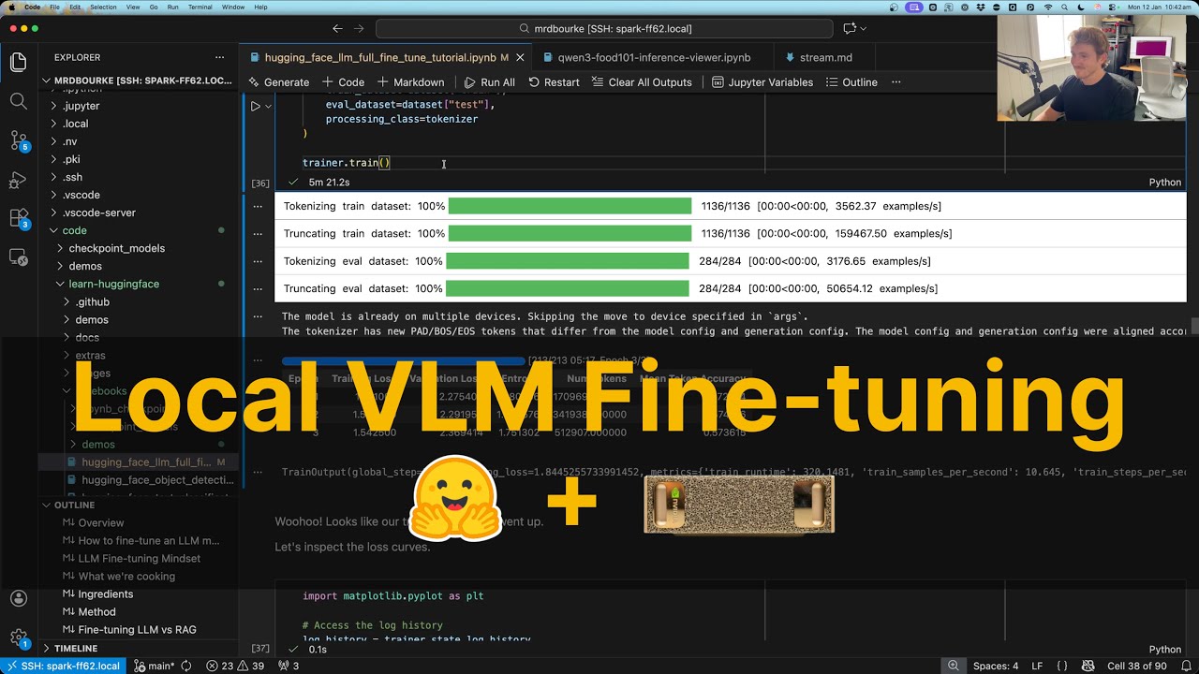Open the Run and Debug view
This screenshot has width=1199, height=674.
[18, 180]
